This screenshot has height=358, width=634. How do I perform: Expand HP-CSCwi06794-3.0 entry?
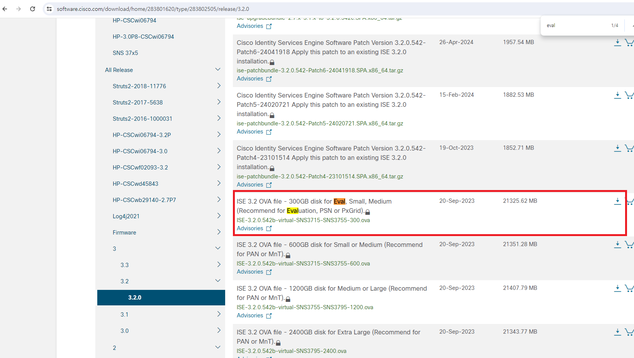coord(219,151)
